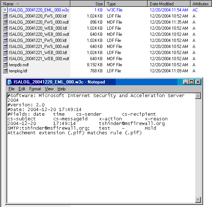
Task: Click the Attributes column header
Action: coord(201,4)
